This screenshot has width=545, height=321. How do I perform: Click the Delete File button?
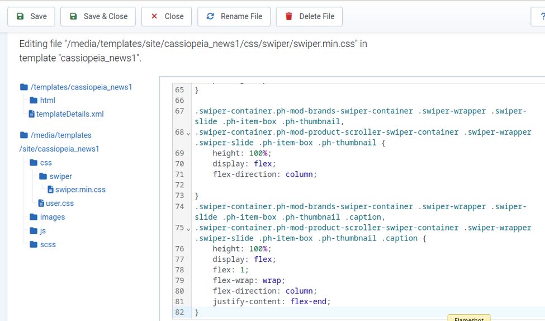tap(309, 16)
